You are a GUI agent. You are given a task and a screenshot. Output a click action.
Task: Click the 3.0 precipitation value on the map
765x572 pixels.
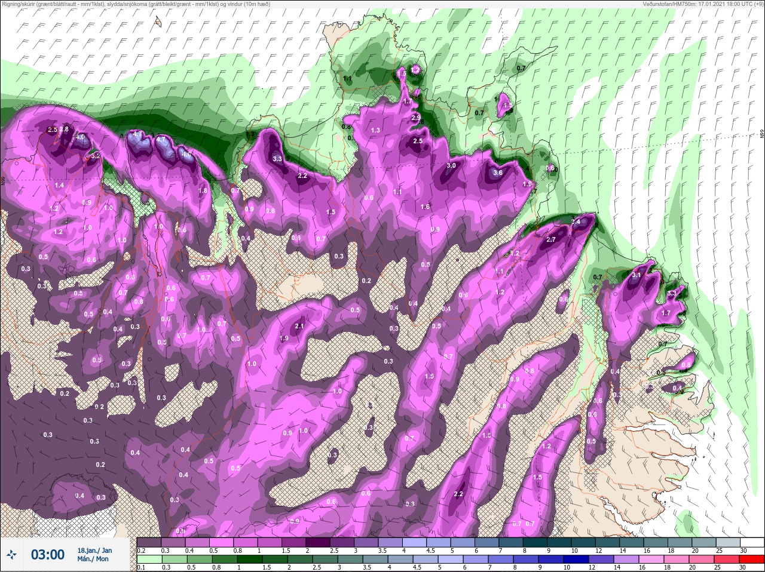click(451, 165)
